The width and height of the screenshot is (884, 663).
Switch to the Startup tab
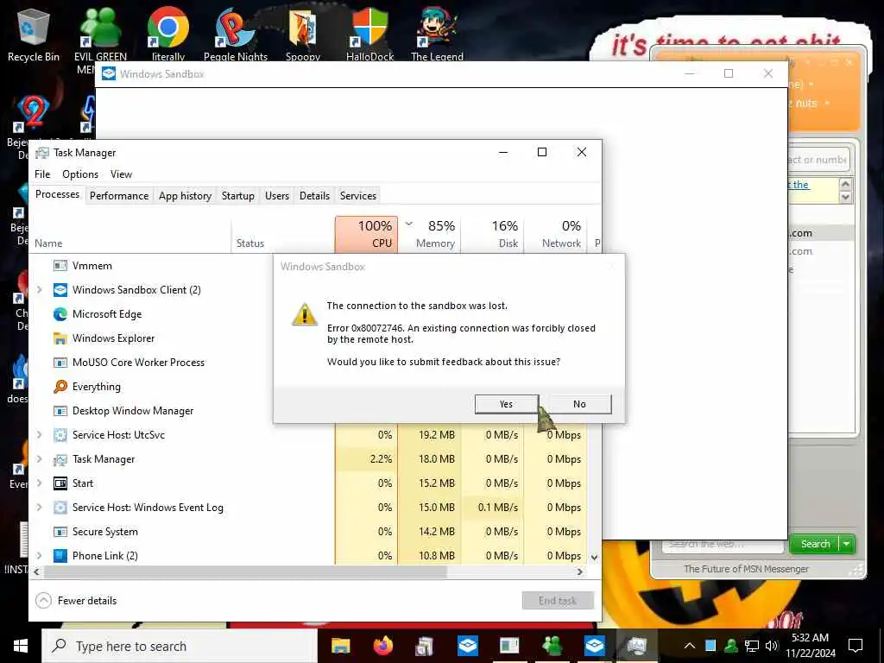pos(238,196)
